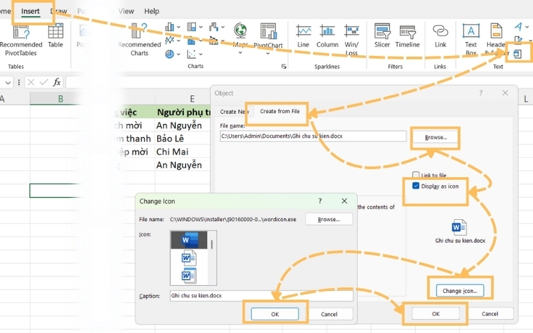Insert a scatter or bubble chart
This screenshot has height=333, width=533.
click(x=191, y=54)
